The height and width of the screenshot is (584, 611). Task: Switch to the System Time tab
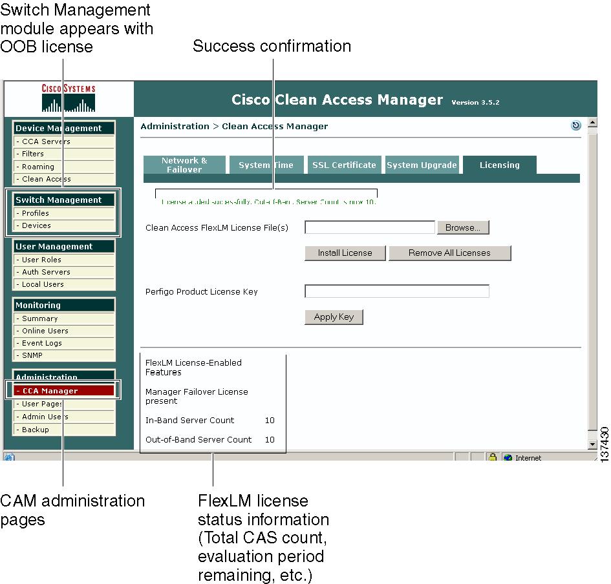point(266,165)
